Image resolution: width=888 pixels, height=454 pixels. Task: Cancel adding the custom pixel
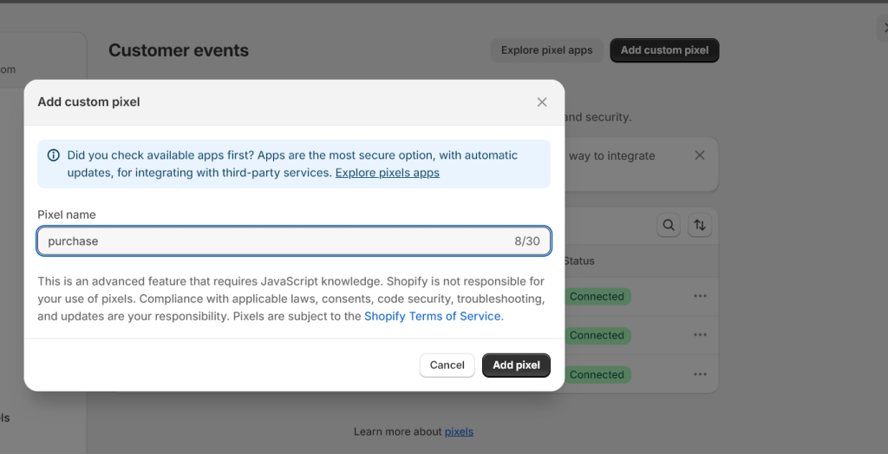[x=447, y=365]
